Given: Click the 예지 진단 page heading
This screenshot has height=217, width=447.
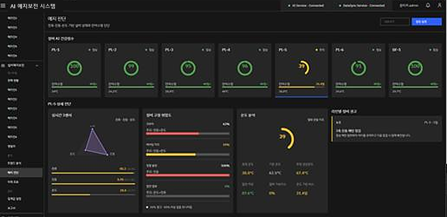Looking at the screenshot, I should point(57,19).
